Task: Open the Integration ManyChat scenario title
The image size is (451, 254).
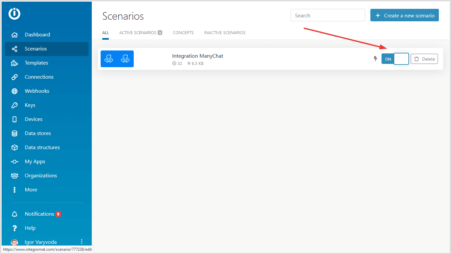Action: coord(198,56)
